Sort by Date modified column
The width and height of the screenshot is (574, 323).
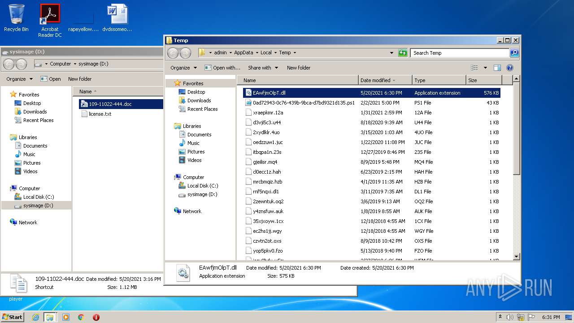click(x=385, y=80)
